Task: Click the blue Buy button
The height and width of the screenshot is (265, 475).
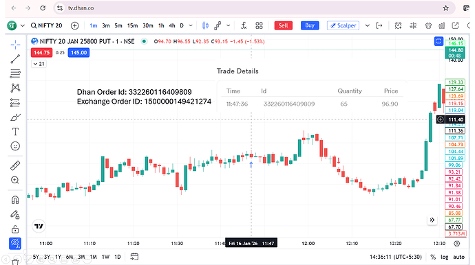Action: (x=310, y=25)
